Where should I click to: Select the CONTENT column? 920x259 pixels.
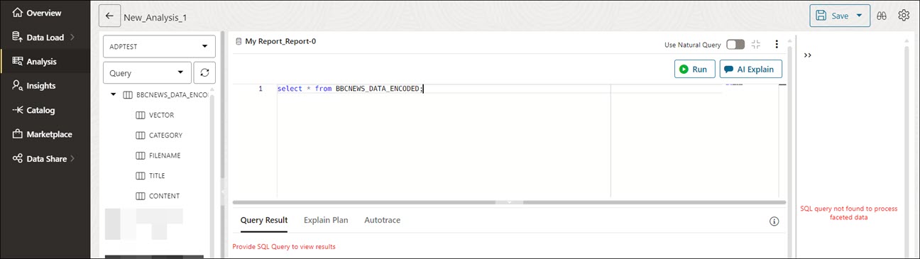[x=164, y=196]
